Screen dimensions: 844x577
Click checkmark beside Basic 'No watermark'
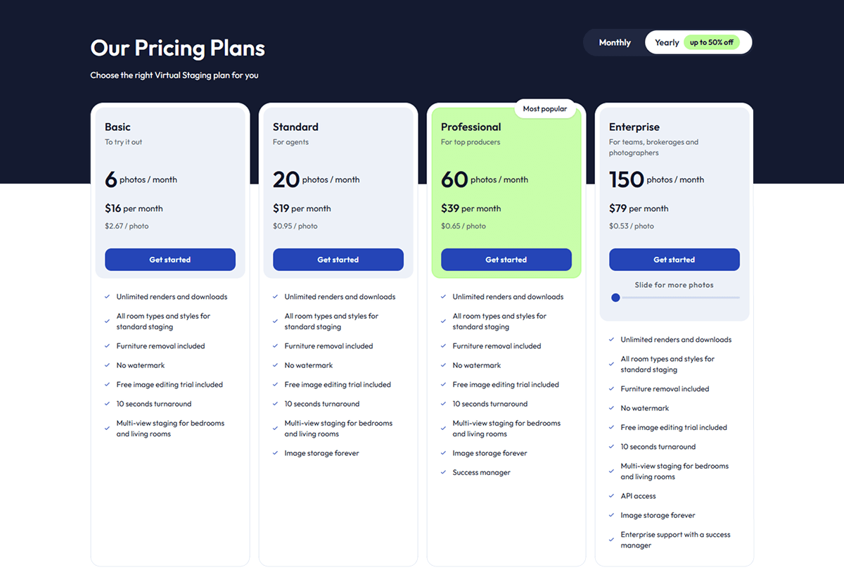coord(107,365)
